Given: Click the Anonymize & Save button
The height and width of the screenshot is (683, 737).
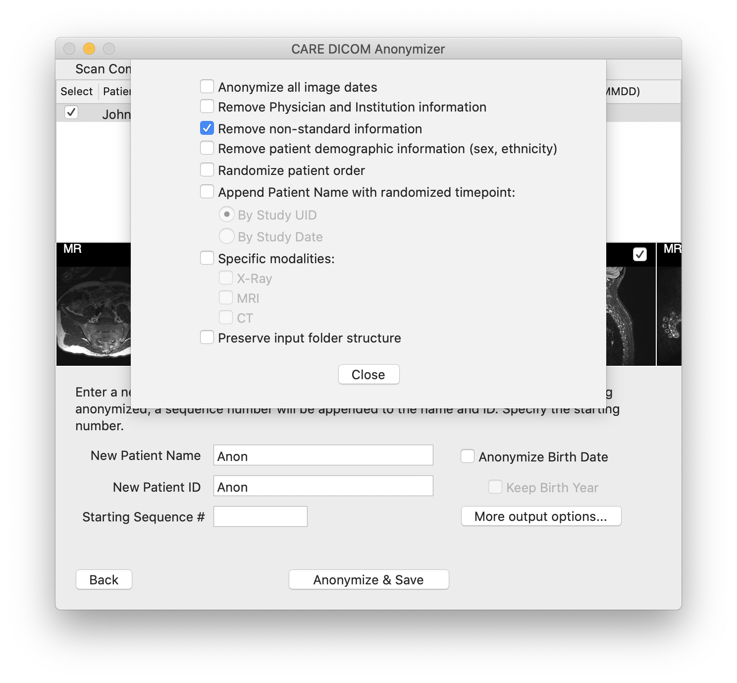Looking at the screenshot, I should pos(368,579).
